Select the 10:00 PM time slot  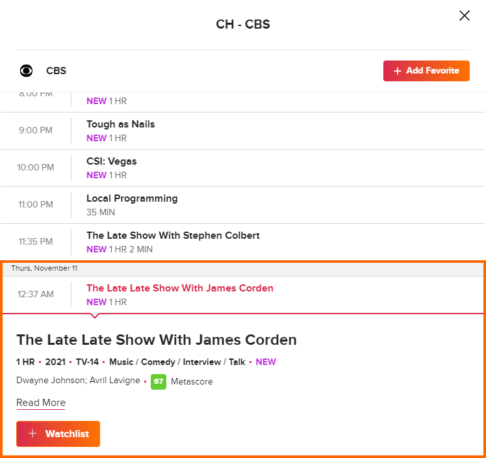click(x=36, y=168)
